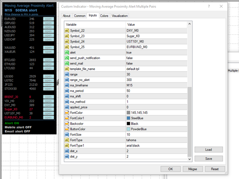This screenshot has height=179, width=239.
Task: Switch to the Common tab
Action: click(80, 16)
